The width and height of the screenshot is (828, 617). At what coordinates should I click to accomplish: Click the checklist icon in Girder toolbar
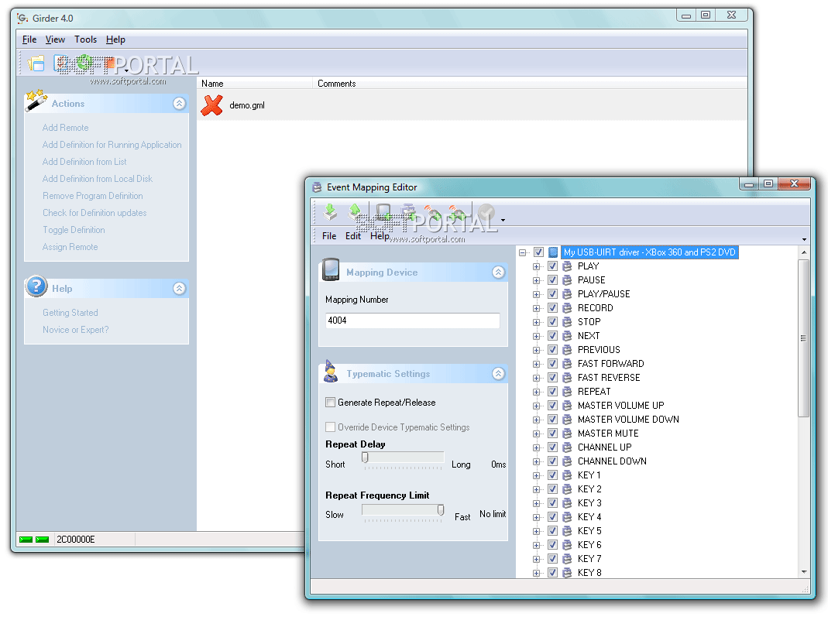(61, 63)
